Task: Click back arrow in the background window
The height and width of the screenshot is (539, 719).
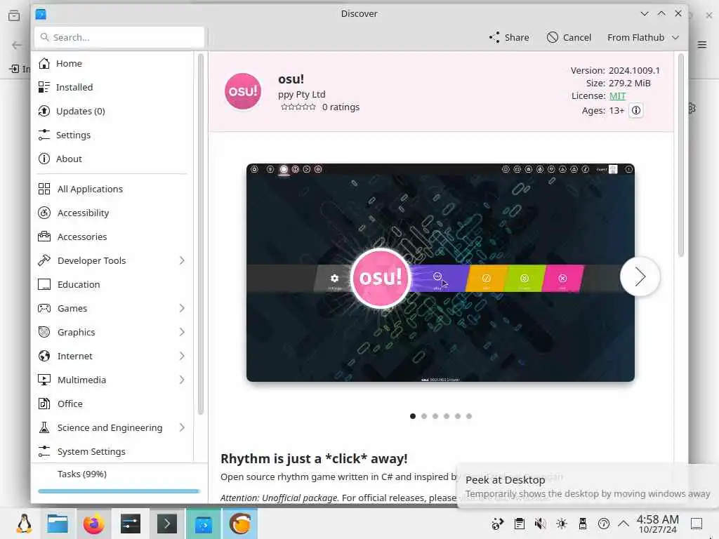Action: [x=17, y=45]
